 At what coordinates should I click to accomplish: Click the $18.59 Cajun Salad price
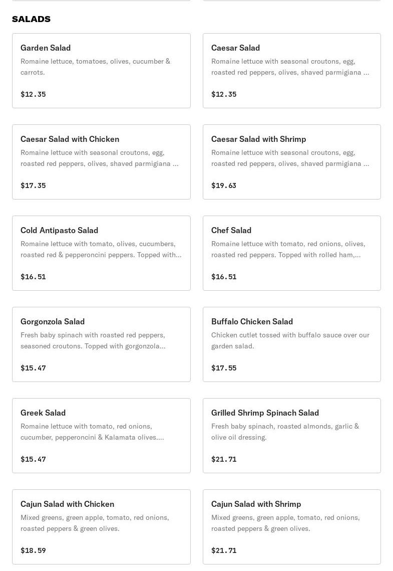point(33,550)
